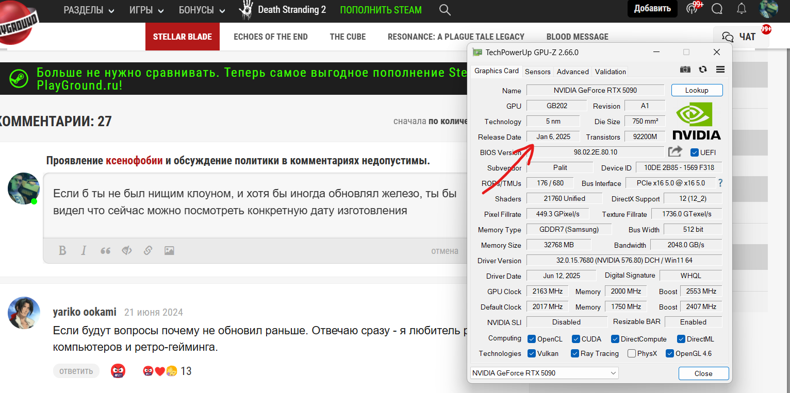Click the italic formatting button
Screen dimensions: 790x393
tap(84, 250)
